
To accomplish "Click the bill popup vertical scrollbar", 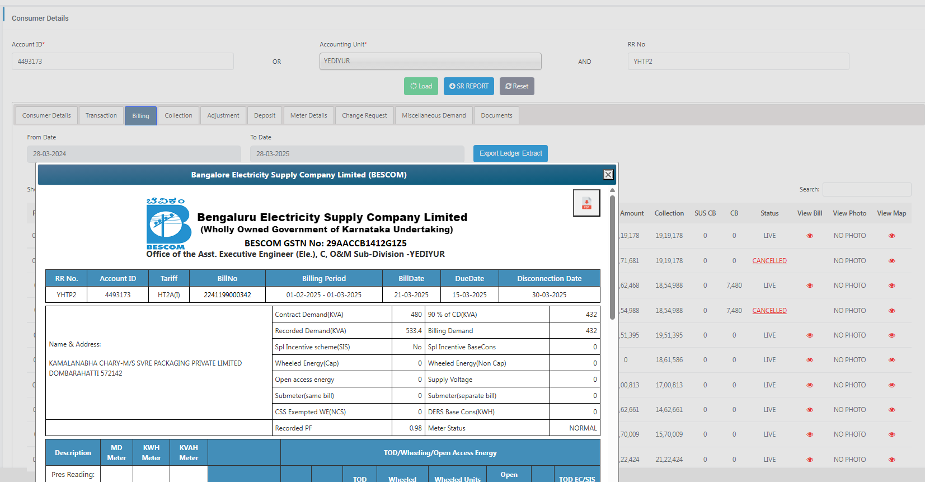I will click(x=612, y=258).
